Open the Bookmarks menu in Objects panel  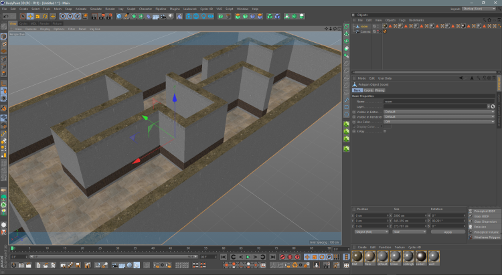pos(416,20)
